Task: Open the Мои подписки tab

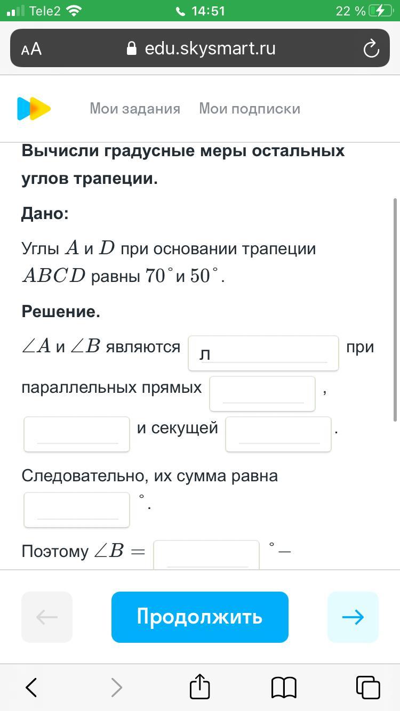Action: pos(250,109)
